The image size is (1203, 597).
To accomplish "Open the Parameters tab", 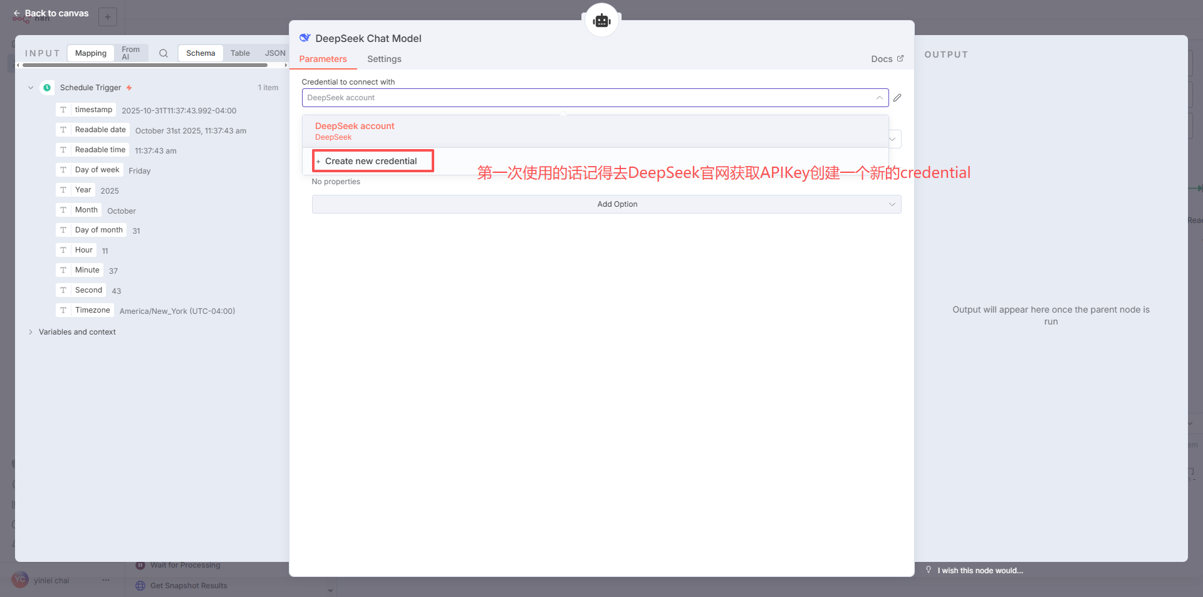I will 323,59.
